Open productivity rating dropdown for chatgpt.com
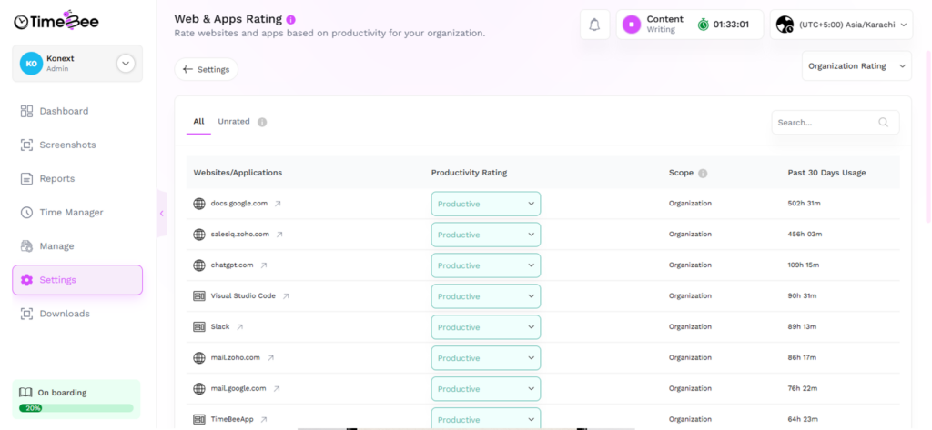Viewport: 932px width, 430px height. pos(486,265)
